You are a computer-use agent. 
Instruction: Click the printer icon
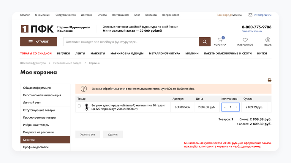[270, 80]
